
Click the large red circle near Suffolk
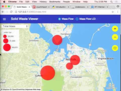point(48,73)
